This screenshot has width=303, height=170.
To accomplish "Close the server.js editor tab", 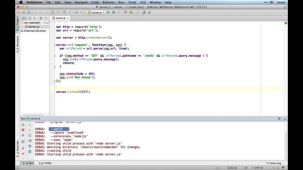I will click(68, 18).
